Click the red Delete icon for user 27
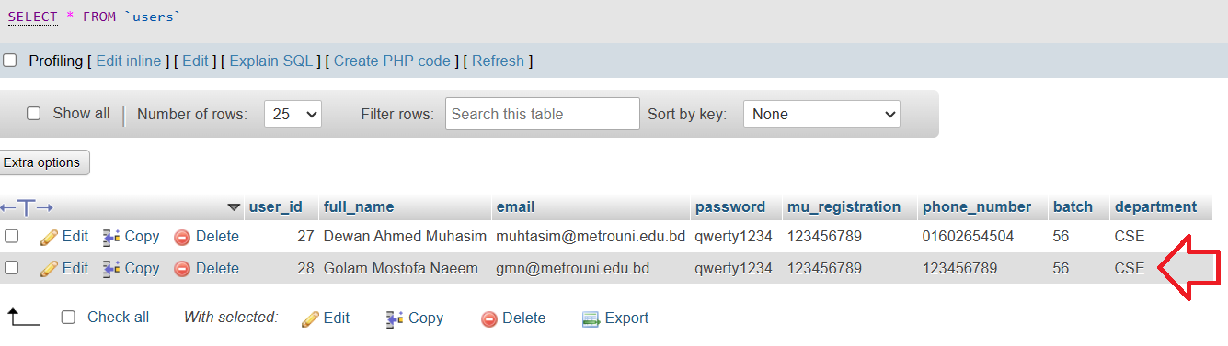Image resolution: width=1228 pixels, height=346 pixels. pyautogui.click(x=182, y=237)
